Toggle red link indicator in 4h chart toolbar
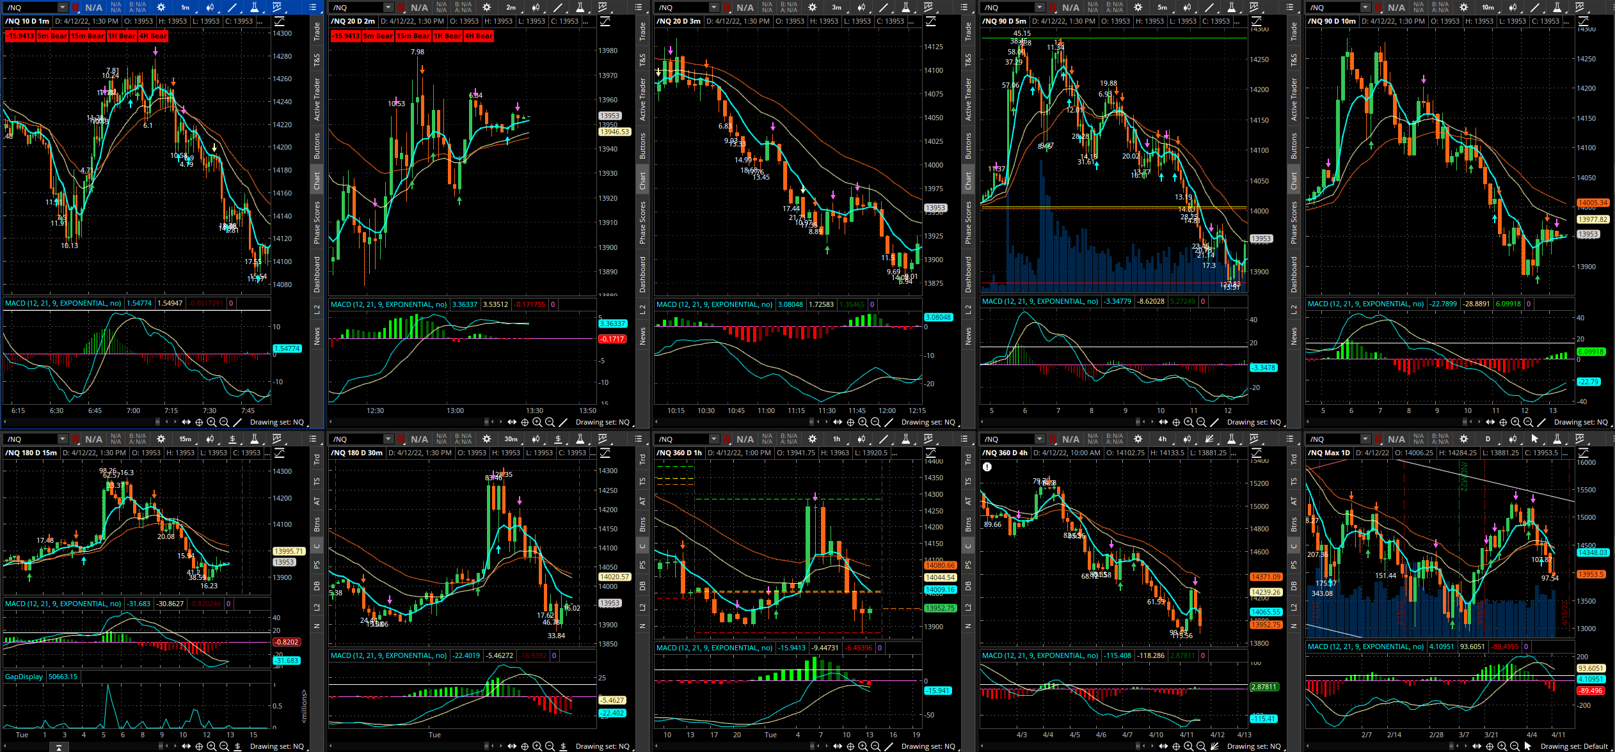The image size is (1615, 752). coord(1053,439)
